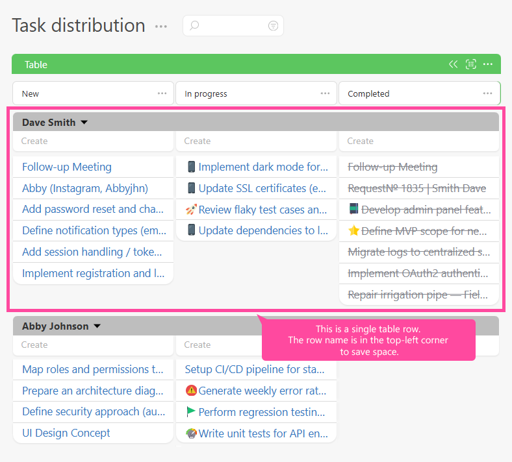Click the magnifier search icon
512x462 pixels.
tap(194, 26)
